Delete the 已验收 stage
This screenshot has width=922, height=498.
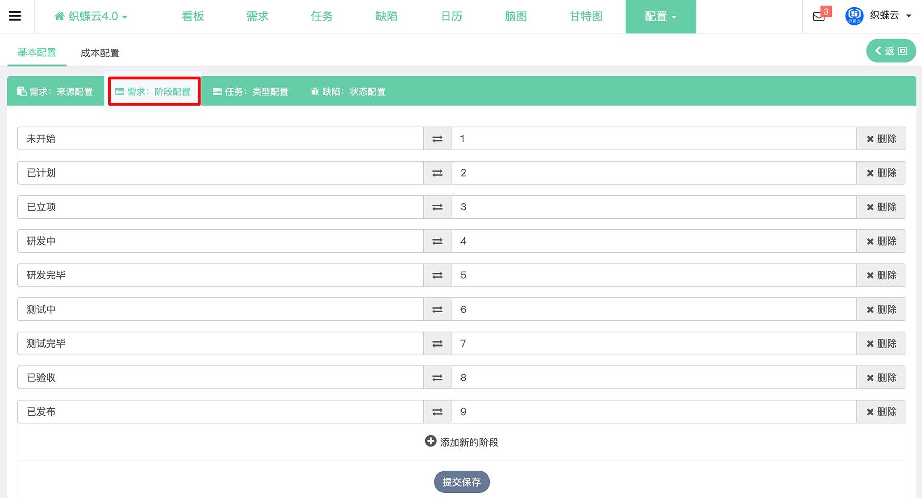[881, 378]
